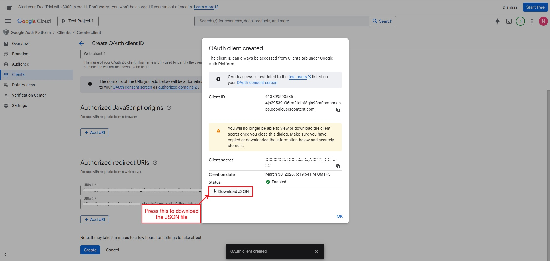The image size is (550, 261).
Task: Collapse the left sidebar panel
Action: coord(6,254)
